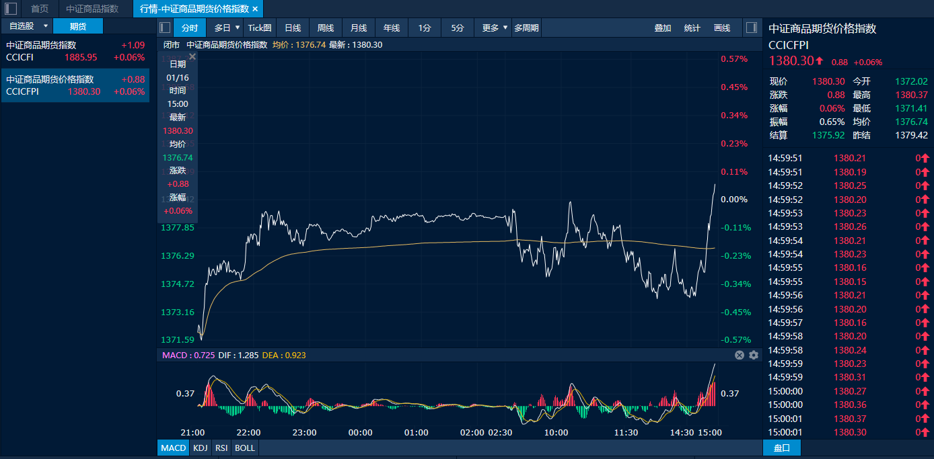This screenshot has height=459, width=934.
Task: Expand the 更多 periods dropdown
Action: click(x=505, y=28)
